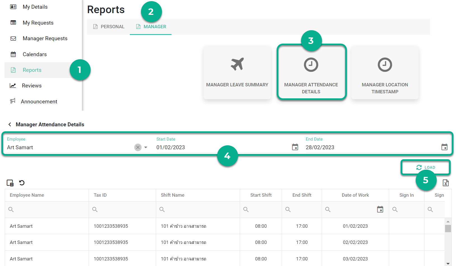Click the table scrollbar up arrow
The image size is (456, 266).
coord(448,222)
